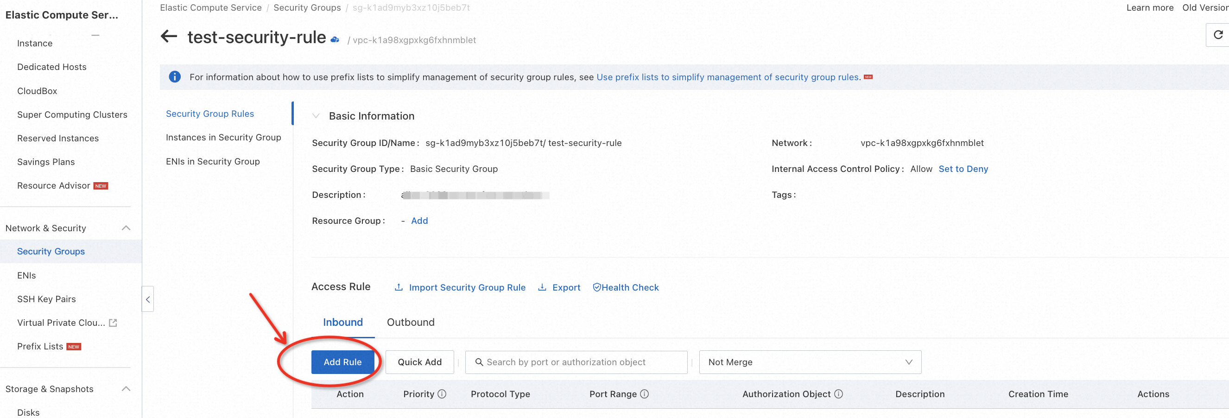Click the Old Version link

click(1205, 7)
